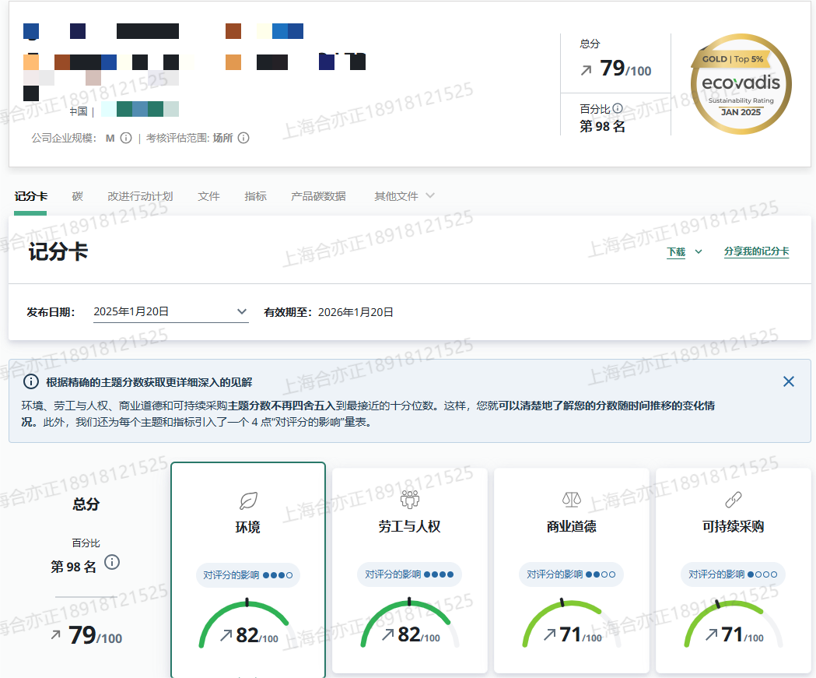Open the 发布日期 date dropdown

point(170,312)
